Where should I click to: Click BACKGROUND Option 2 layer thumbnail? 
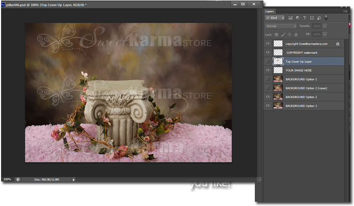(x=278, y=97)
